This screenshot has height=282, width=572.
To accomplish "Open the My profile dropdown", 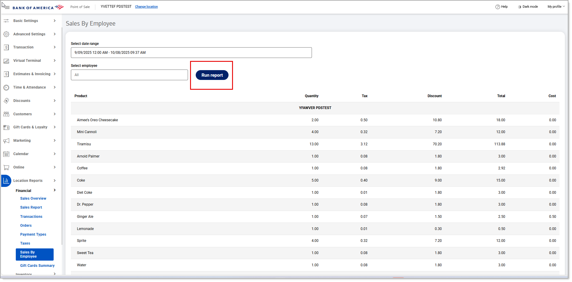I will [556, 7].
